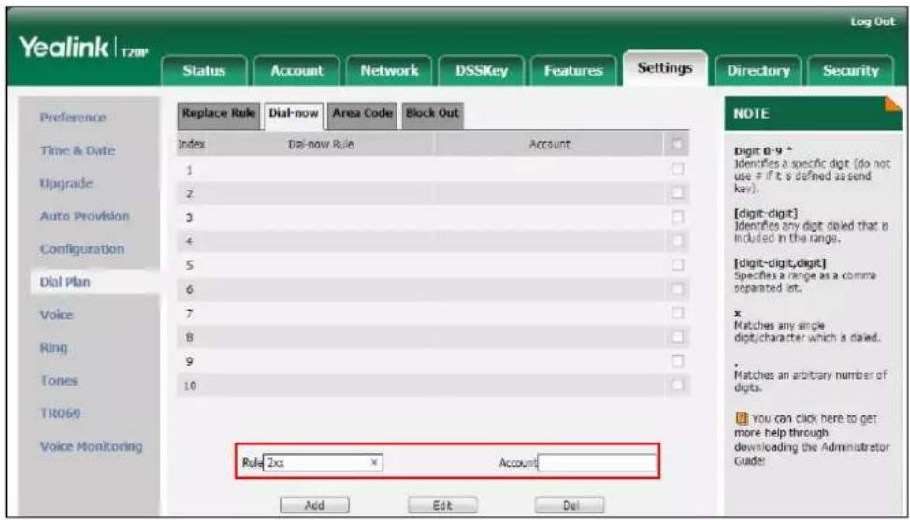Open TR069 settings

60,414
